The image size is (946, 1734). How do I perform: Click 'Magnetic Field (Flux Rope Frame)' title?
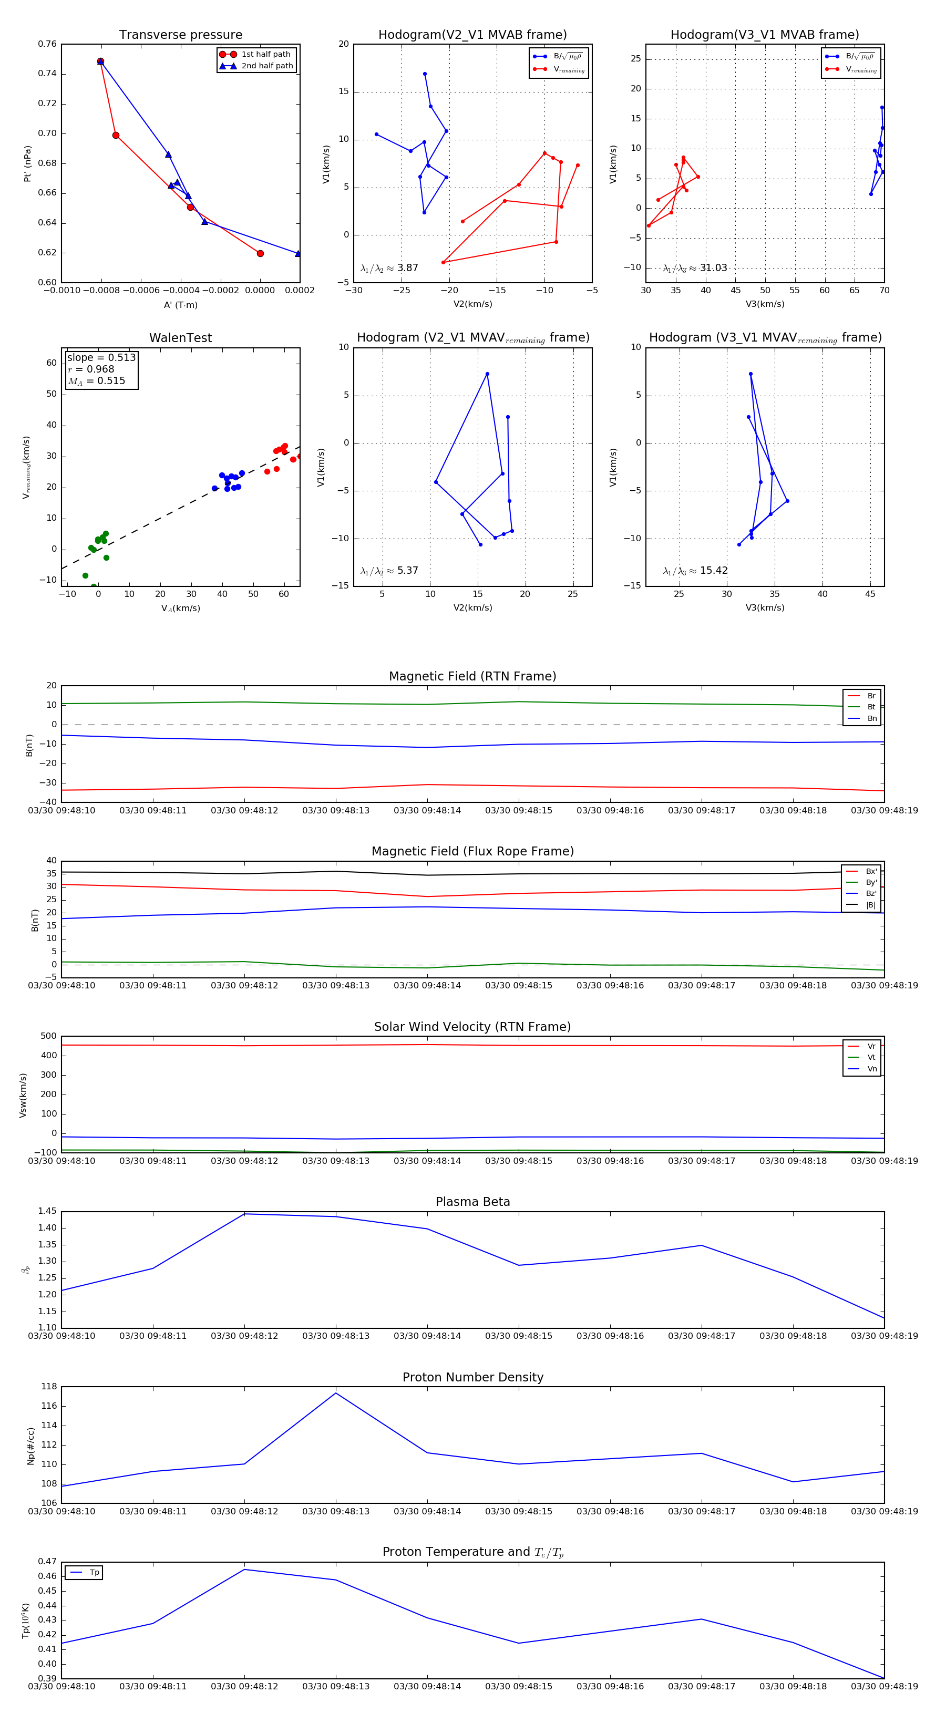472,852
